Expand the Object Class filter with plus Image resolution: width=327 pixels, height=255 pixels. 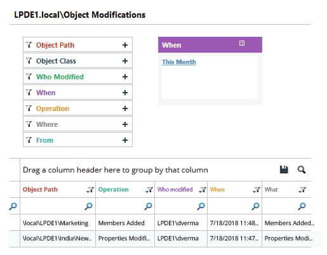click(125, 61)
